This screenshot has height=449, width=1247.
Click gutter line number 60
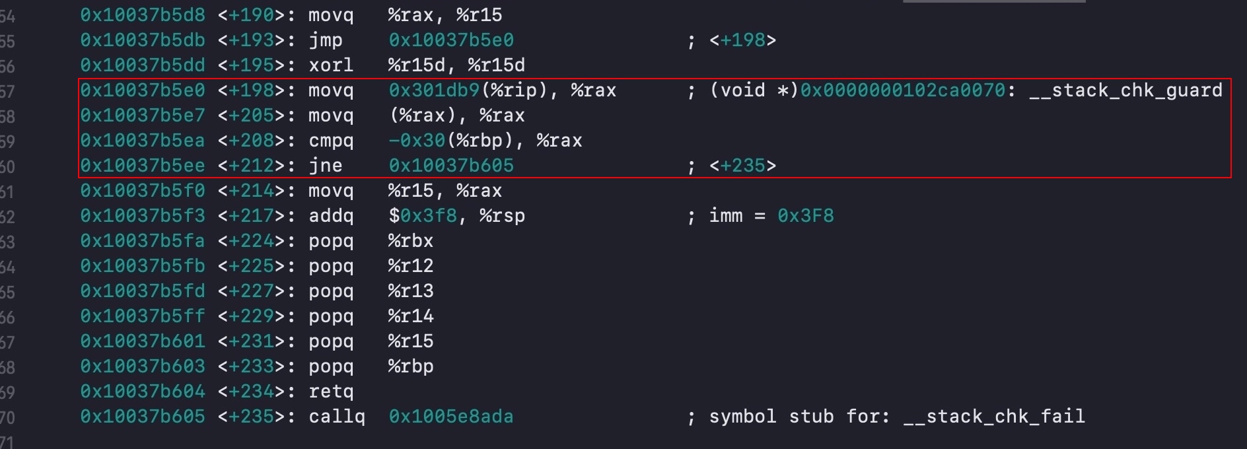pyautogui.click(x=7, y=166)
